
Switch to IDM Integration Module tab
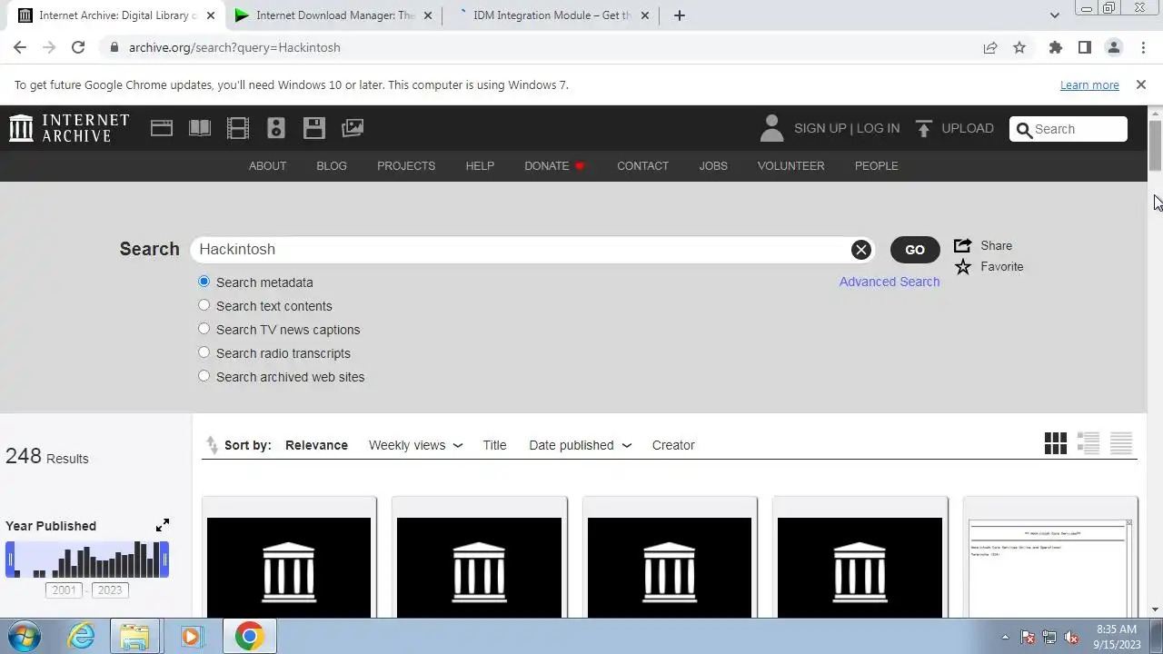pyautogui.click(x=552, y=15)
